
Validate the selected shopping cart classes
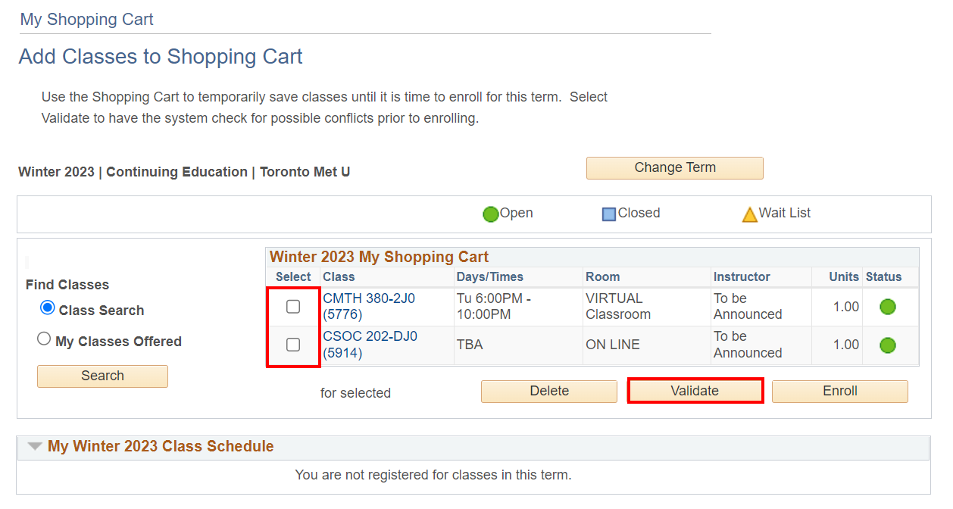695,391
